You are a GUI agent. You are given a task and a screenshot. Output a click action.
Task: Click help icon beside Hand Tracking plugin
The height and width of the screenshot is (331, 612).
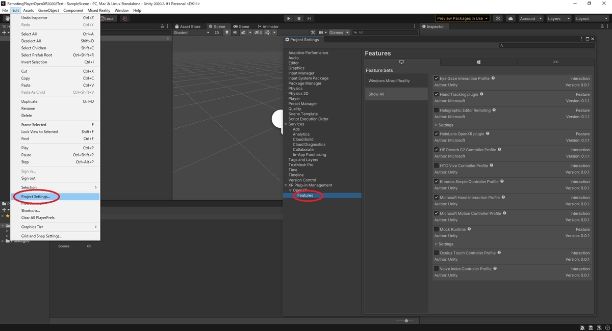point(482,94)
